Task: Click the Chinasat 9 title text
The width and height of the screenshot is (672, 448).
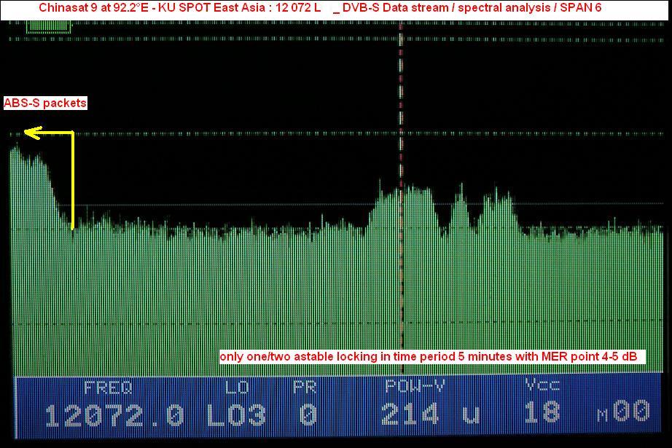Action: [x=179, y=7]
